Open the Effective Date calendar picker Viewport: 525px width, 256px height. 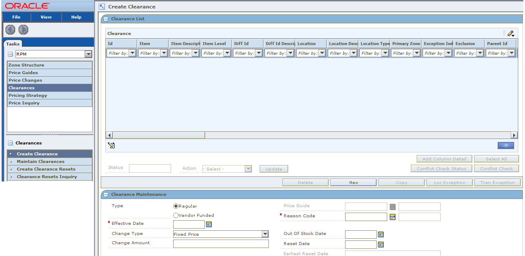point(209,224)
